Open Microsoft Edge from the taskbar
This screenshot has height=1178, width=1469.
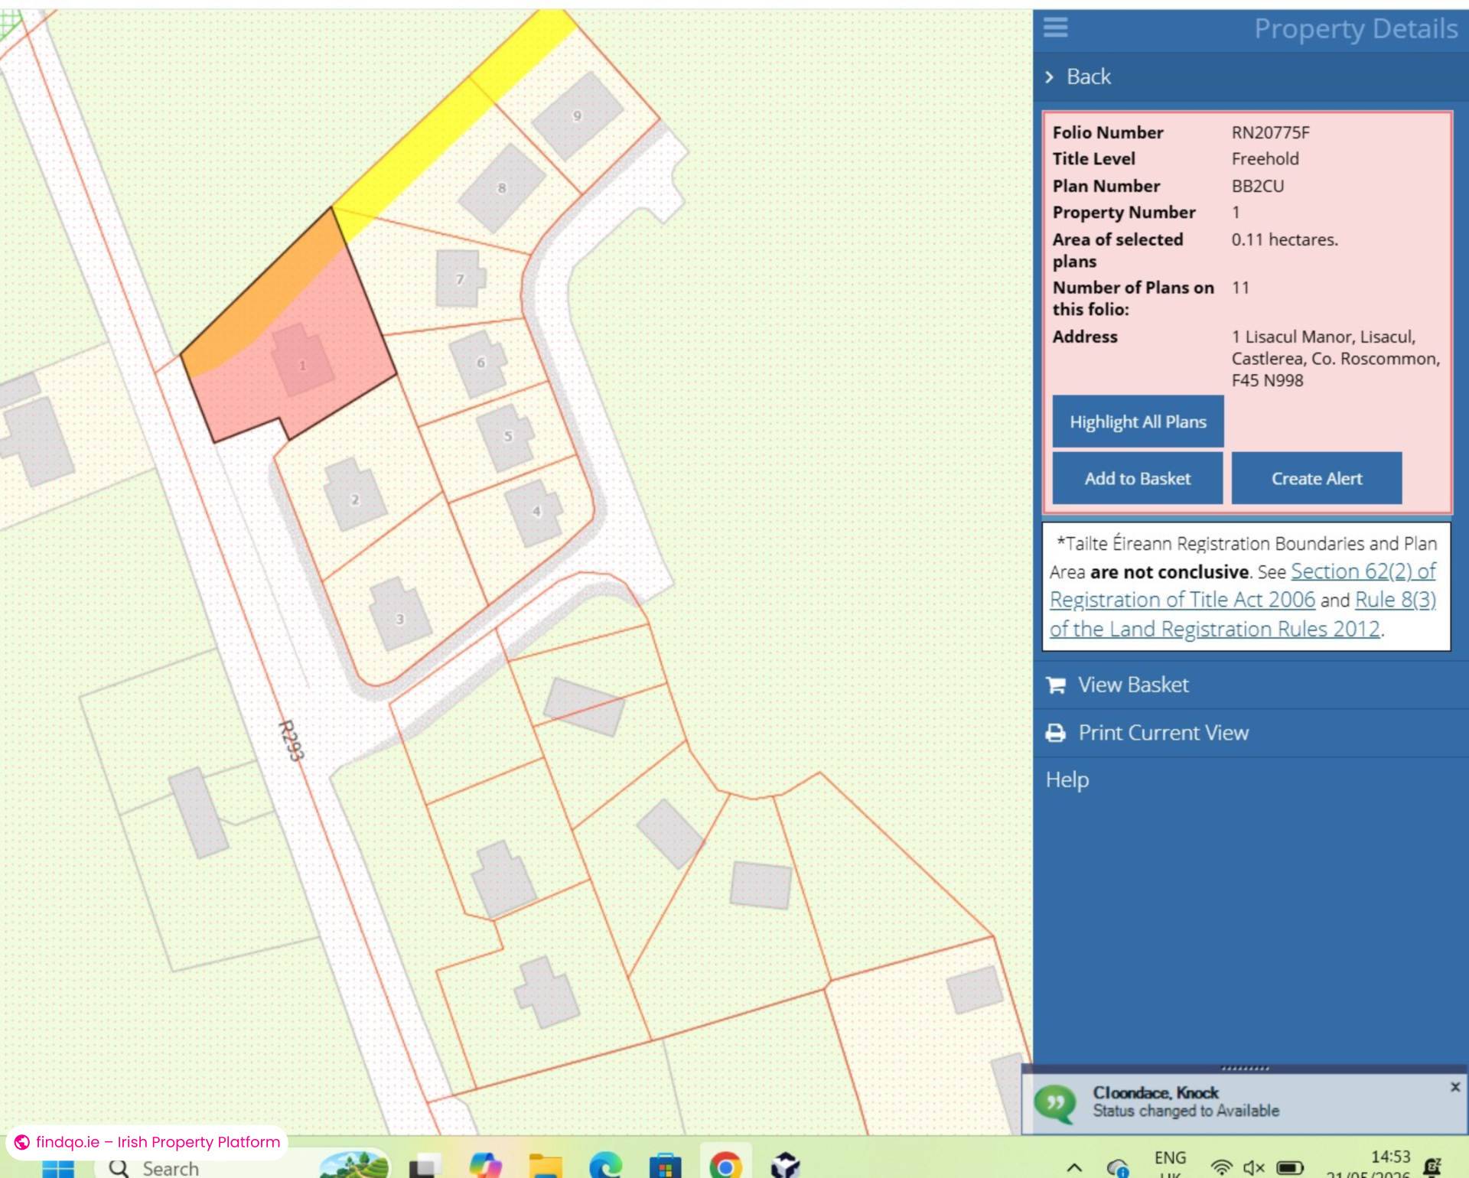coord(606,1167)
